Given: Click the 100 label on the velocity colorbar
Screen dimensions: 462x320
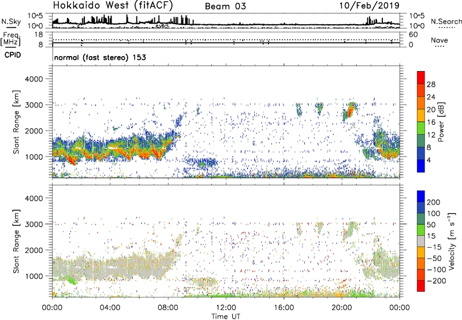Looking at the screenshot, I should [433, 213].
